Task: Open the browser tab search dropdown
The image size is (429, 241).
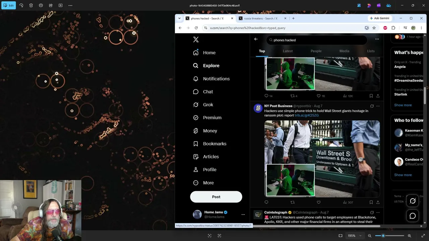Action: click(180, 18)
